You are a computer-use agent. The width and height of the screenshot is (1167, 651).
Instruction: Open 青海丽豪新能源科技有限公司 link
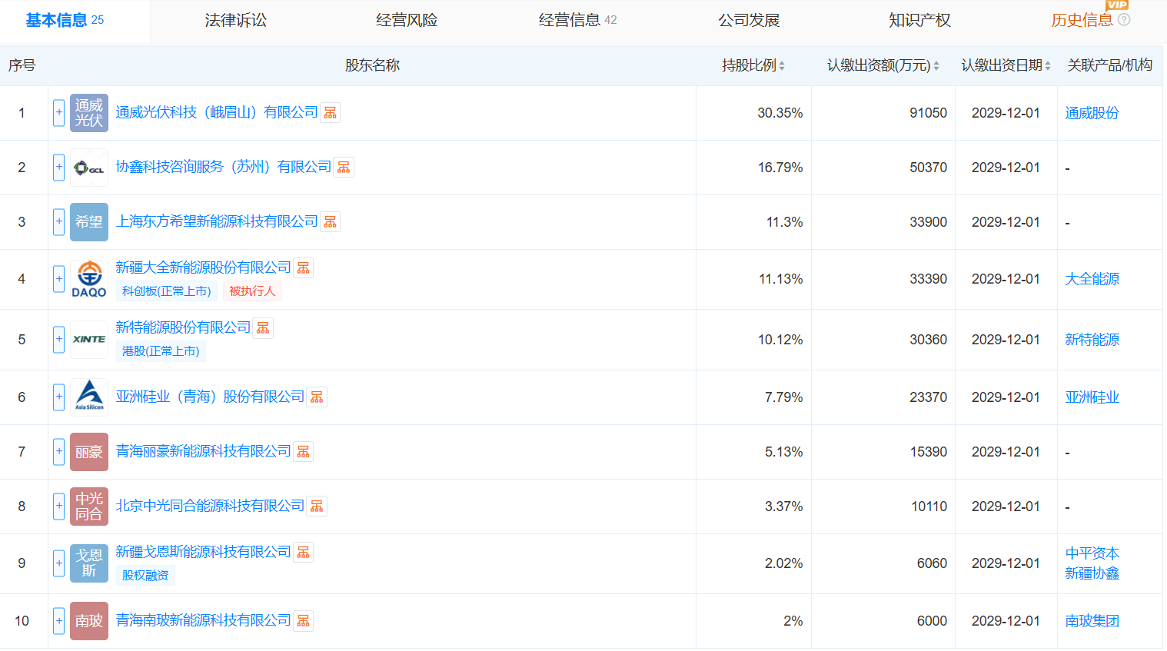pyautogui.click(x=204, y=452)
